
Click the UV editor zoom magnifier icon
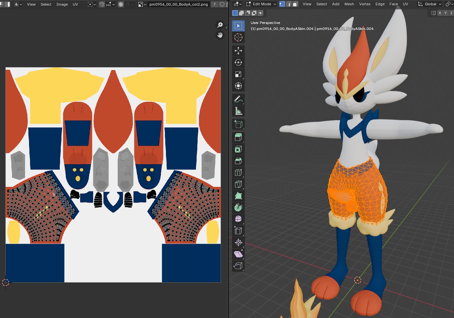point(220,25)
